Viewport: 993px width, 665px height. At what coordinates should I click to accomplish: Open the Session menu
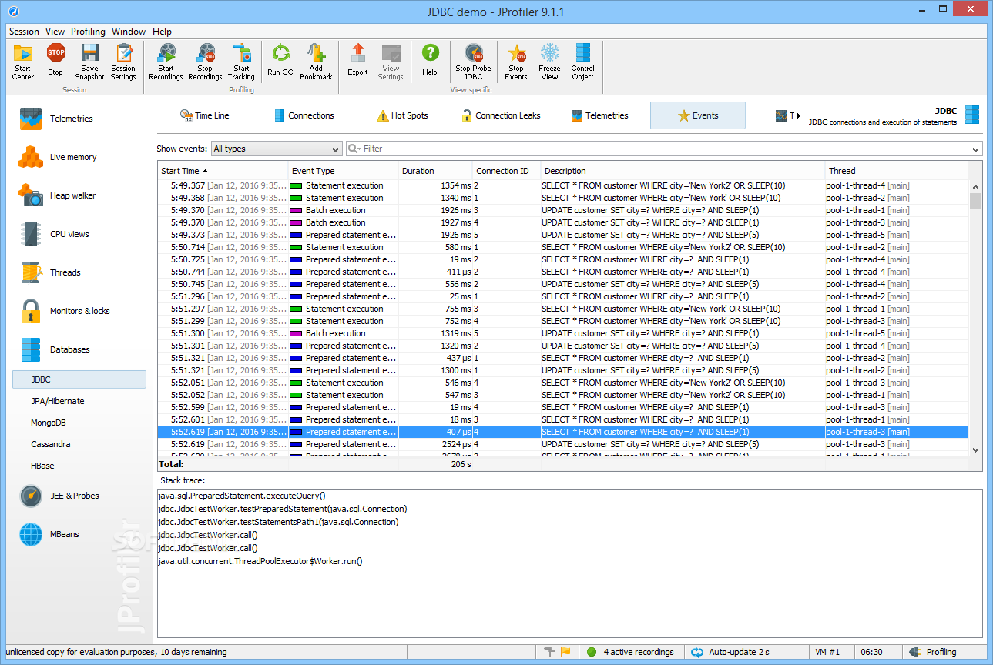(24, 32)
